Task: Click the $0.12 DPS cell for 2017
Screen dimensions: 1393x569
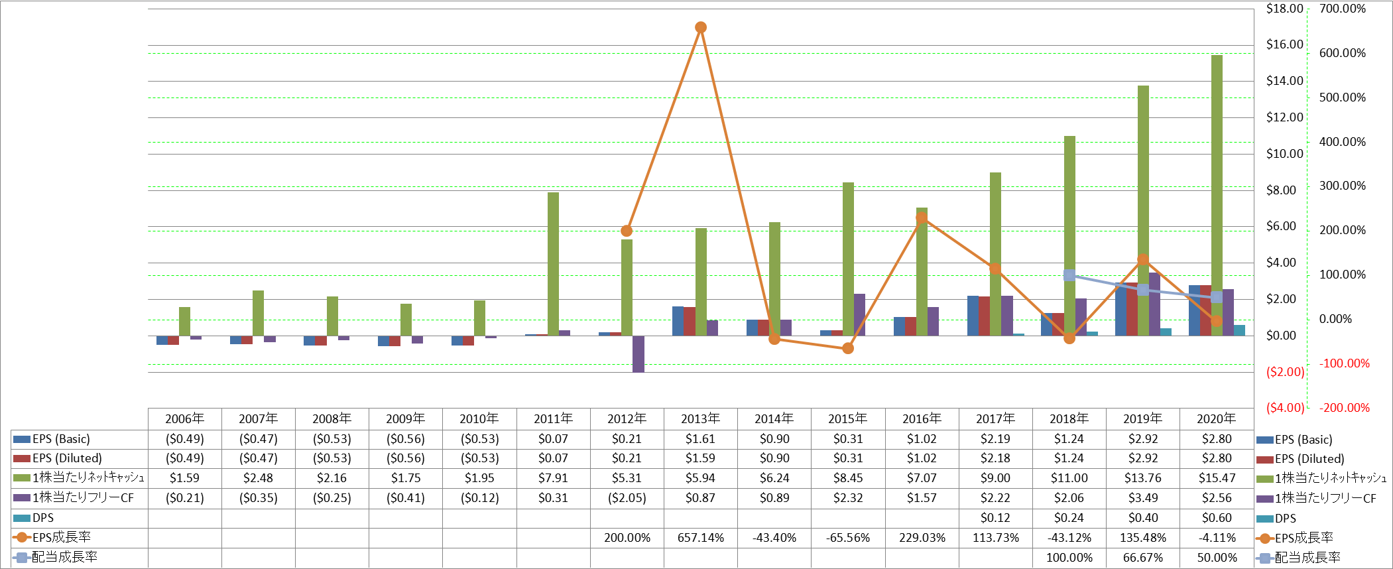Action: (995, 518)
